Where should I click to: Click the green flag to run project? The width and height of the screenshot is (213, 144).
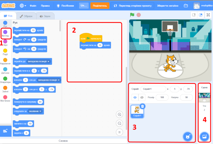click(x=132, y=15)
